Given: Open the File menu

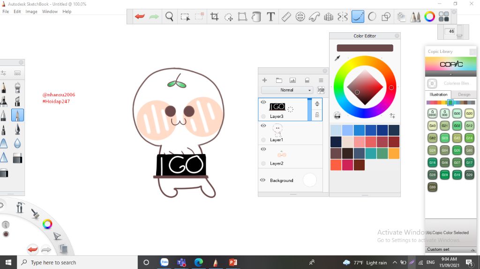Looking at the screenshot, I should coord(6,12).
